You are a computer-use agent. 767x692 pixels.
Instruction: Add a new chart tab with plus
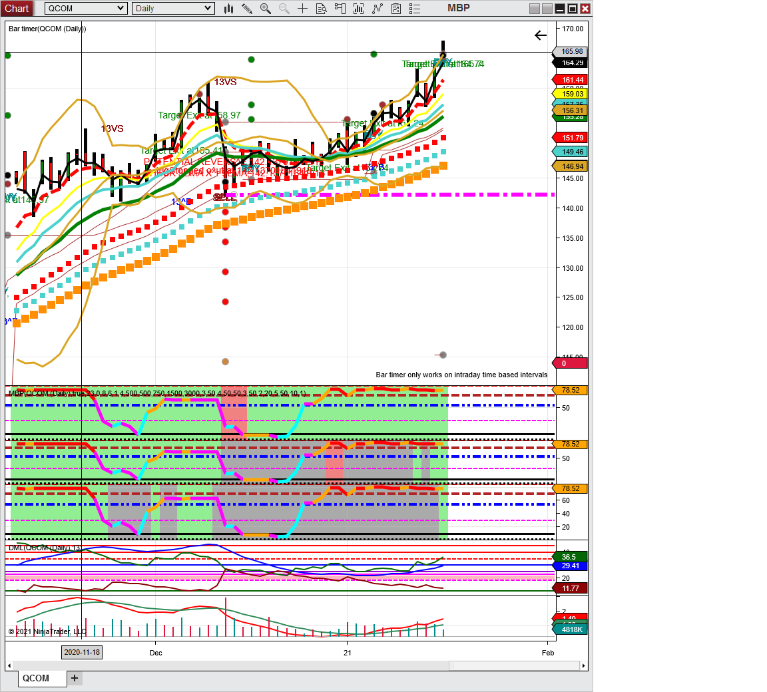(75, 678)
